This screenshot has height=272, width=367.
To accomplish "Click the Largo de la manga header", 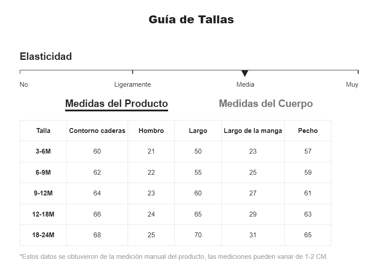I will (x=253, y=131).
